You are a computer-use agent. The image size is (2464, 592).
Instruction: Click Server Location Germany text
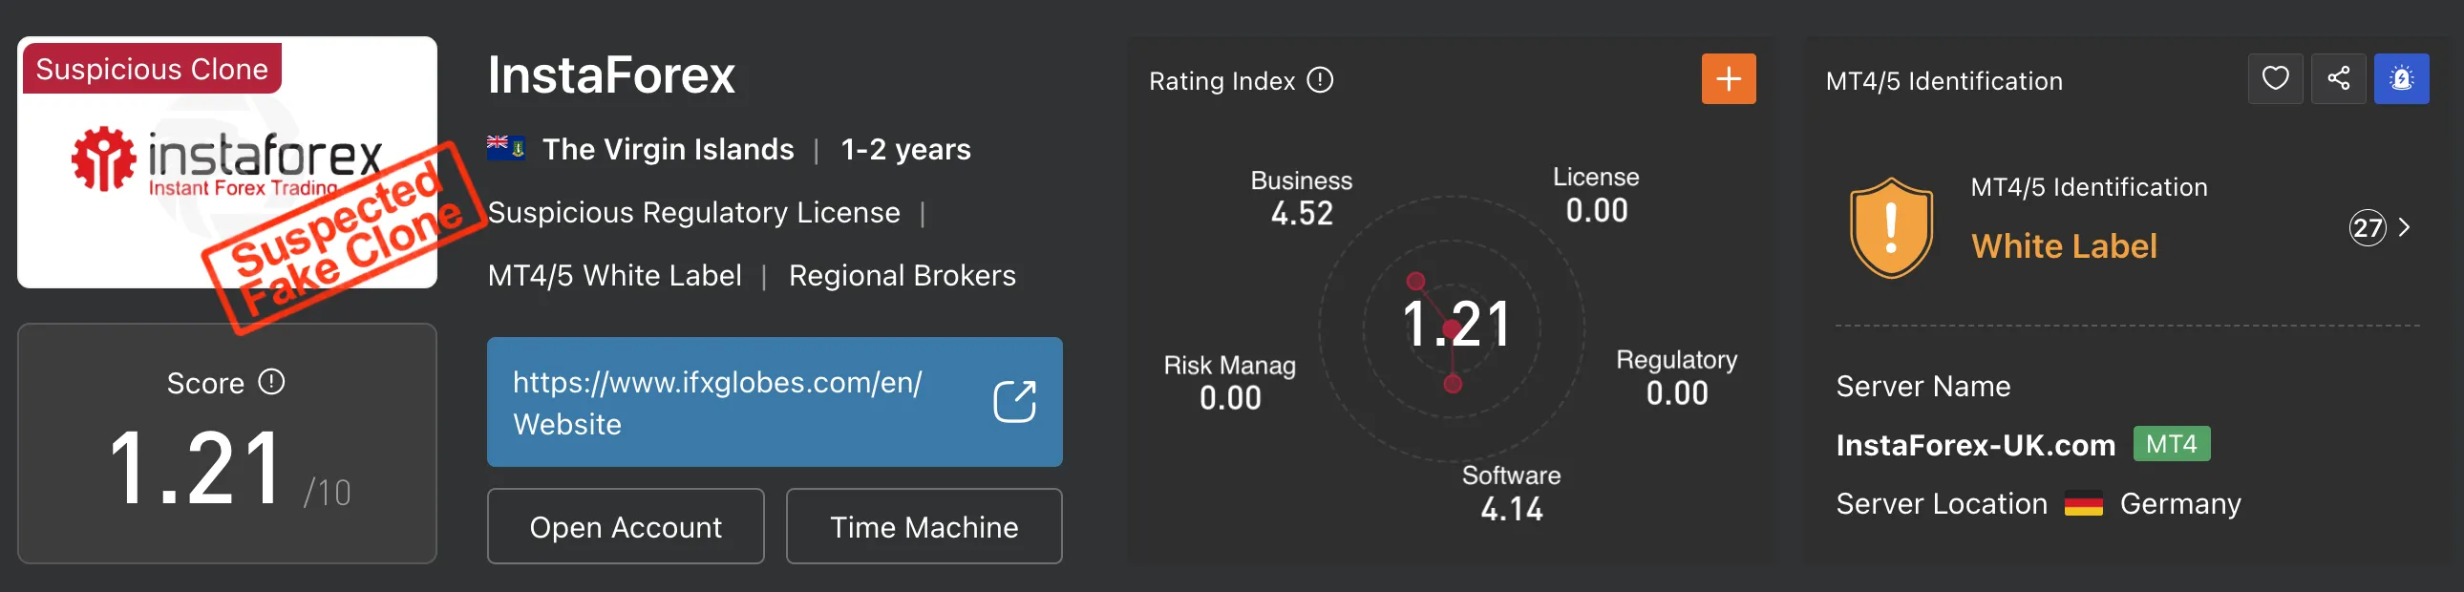[x=2038, y=504]
